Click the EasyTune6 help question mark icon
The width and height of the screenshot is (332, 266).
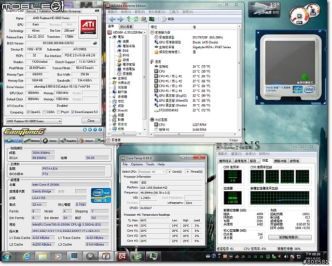[x=95, y=130]
